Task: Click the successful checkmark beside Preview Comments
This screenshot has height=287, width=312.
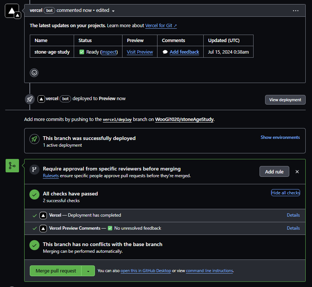Action: click(35, 229)
